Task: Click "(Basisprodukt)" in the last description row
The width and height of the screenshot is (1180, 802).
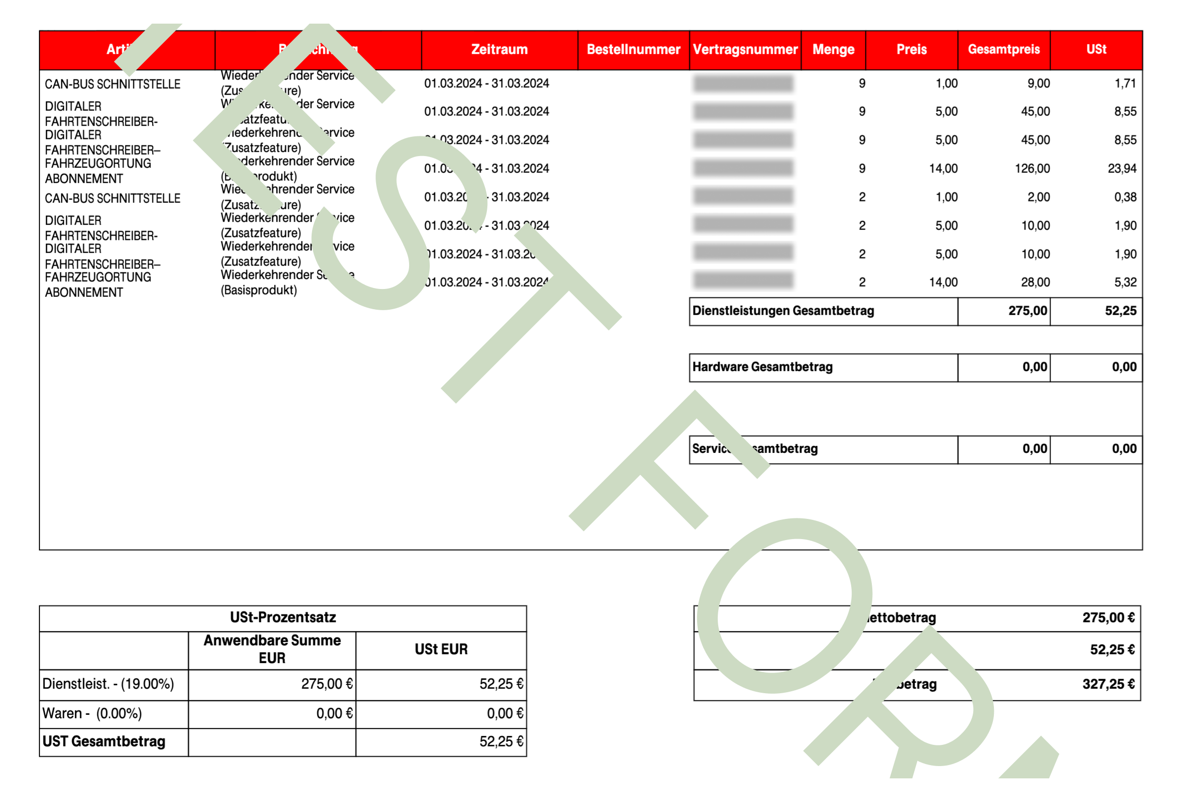Action: pos(259,290)
